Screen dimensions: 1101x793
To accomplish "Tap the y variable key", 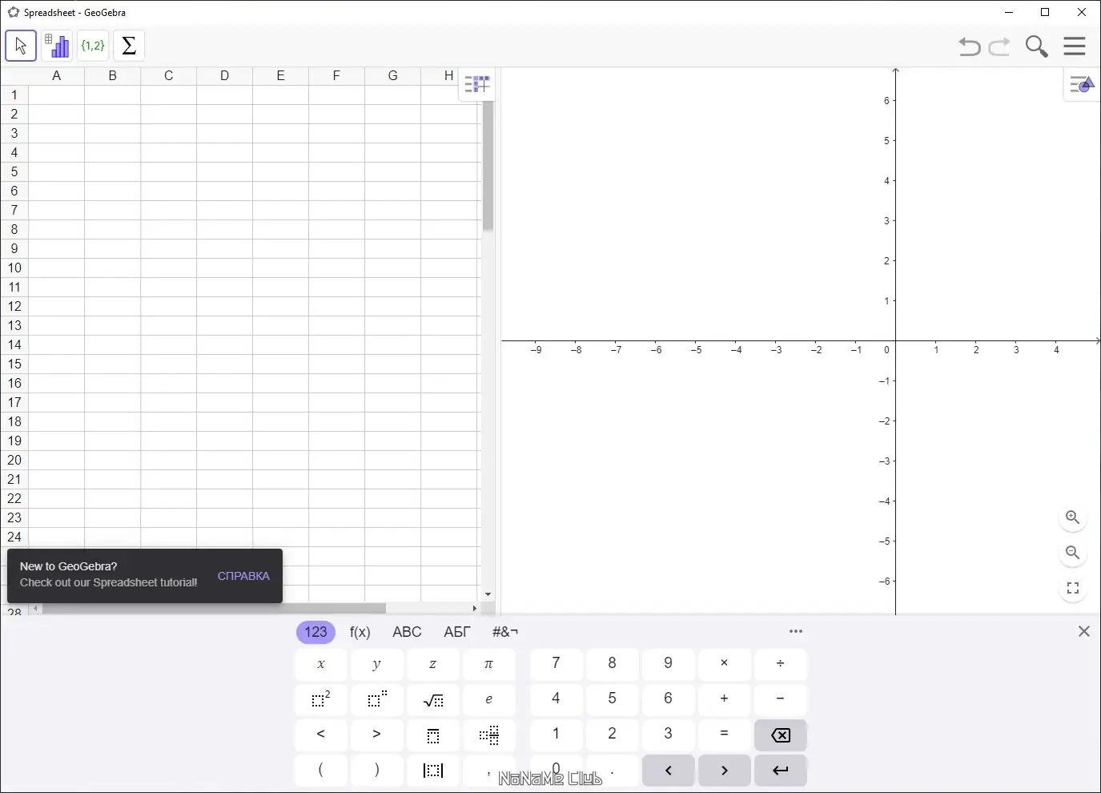I will coord(377,665).
